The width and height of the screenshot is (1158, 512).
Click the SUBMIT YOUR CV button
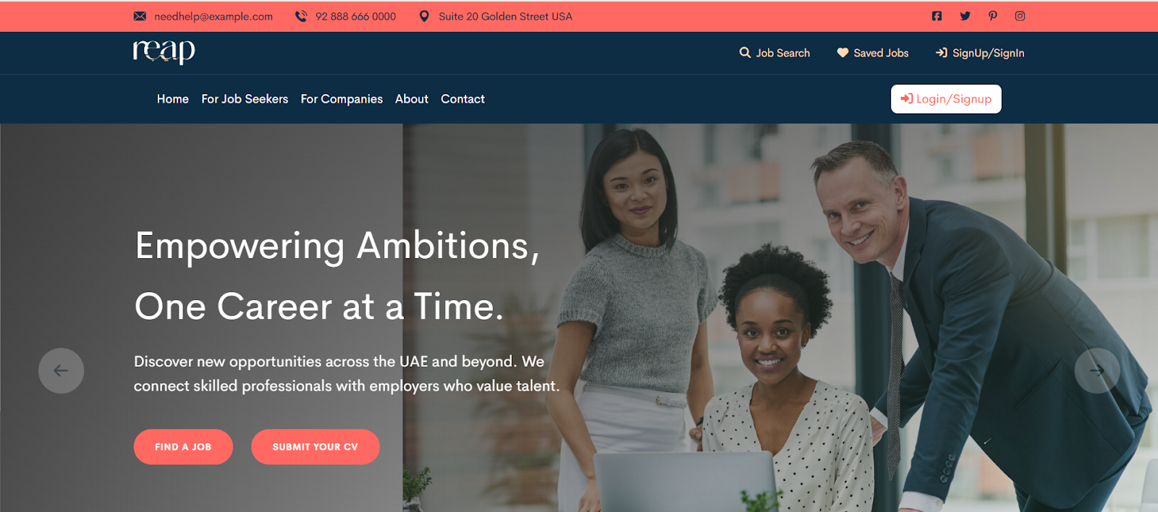(x=316, y=447)
